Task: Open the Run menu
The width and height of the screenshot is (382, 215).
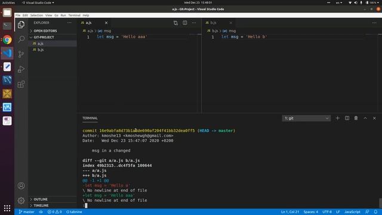Action: point(63,15)
